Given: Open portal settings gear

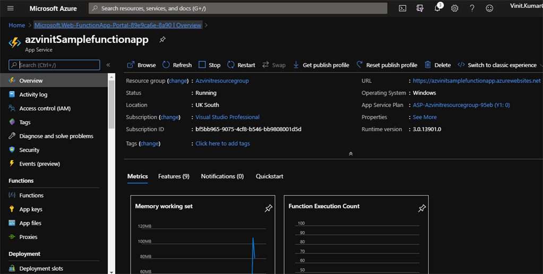Looking at the screenshot, I should click(455, 8).
